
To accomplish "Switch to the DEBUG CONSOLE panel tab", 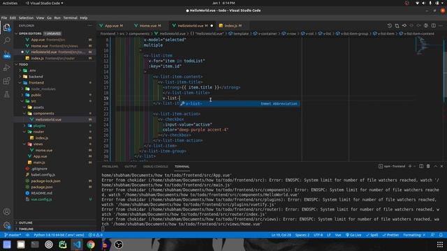I will click(155, 167).
